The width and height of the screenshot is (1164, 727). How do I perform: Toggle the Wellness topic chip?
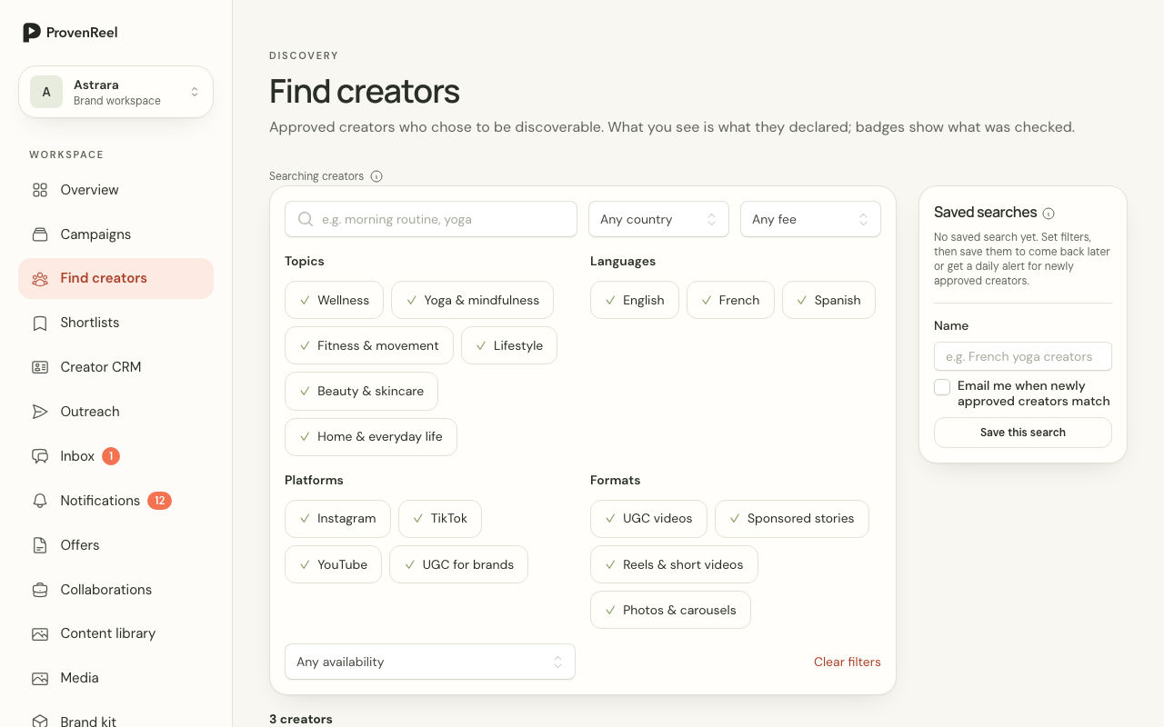coord(335,300)
